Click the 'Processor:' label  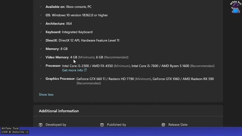point(53,66)
